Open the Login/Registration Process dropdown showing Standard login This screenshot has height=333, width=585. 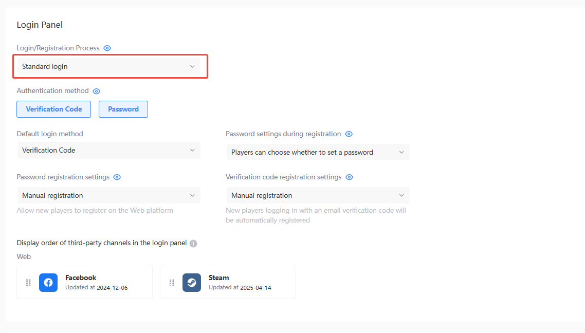tap(109, 66)
